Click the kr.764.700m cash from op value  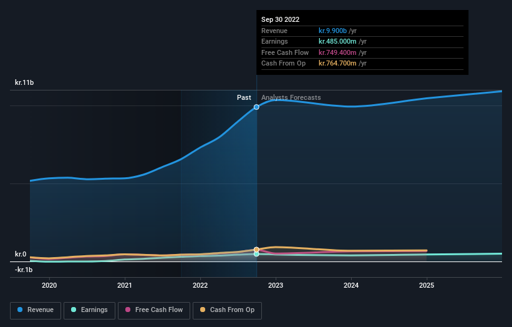[x=337, y=64]
